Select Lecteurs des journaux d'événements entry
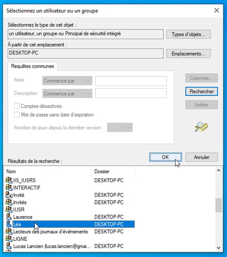 50,231
